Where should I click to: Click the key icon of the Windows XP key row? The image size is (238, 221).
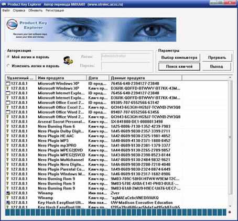coord(7,89)
